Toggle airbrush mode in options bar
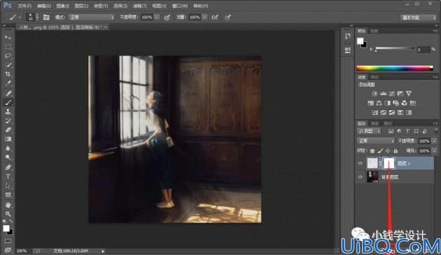Image resolution: width=441 pixels, height=255 pixels. click(x=215, y=17)
